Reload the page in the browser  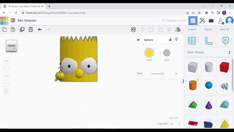[x=16, y=13]
